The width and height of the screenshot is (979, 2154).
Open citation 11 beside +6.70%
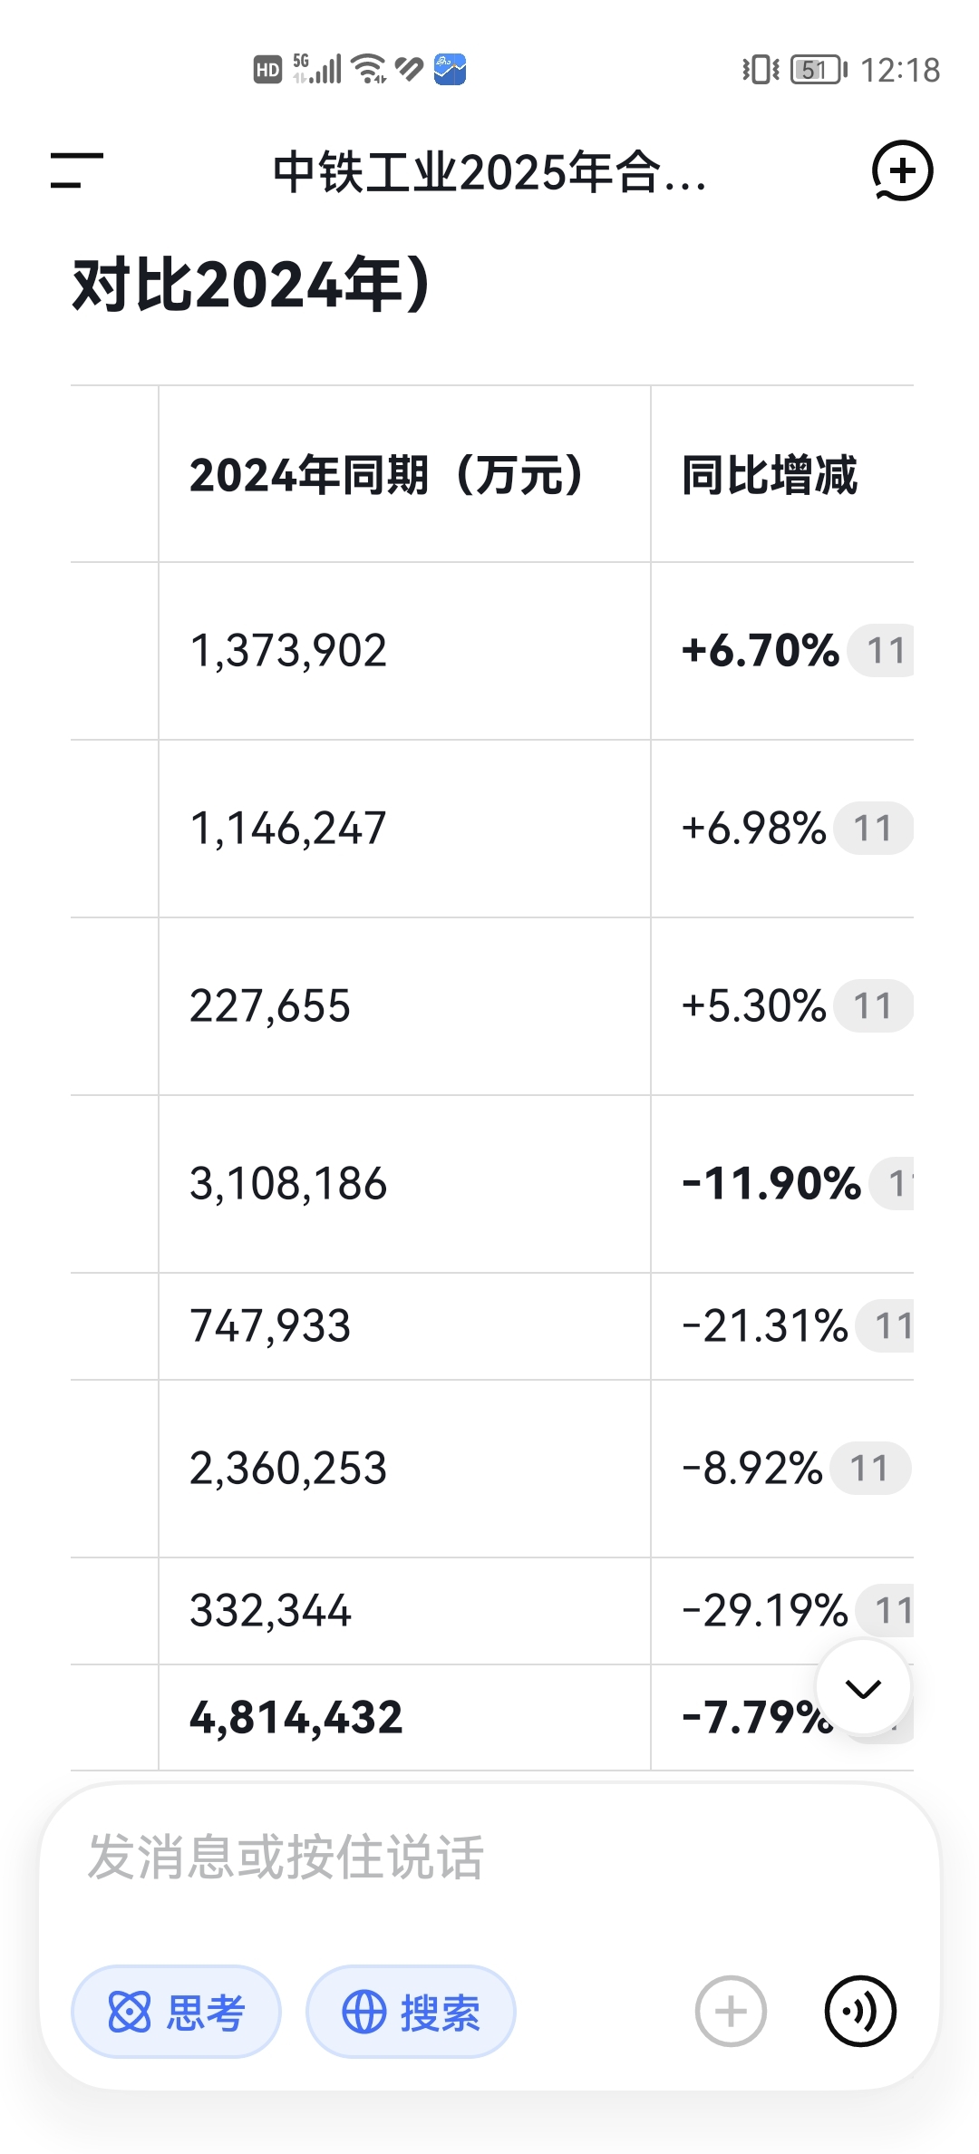pos(884,651)
